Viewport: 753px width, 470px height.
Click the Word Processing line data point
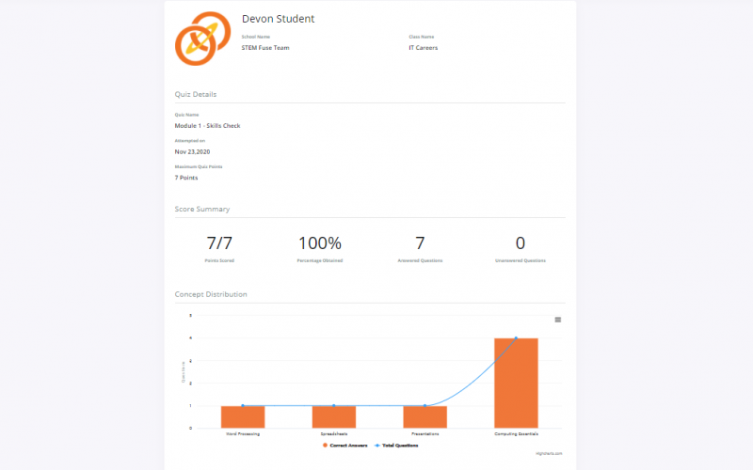243,406
